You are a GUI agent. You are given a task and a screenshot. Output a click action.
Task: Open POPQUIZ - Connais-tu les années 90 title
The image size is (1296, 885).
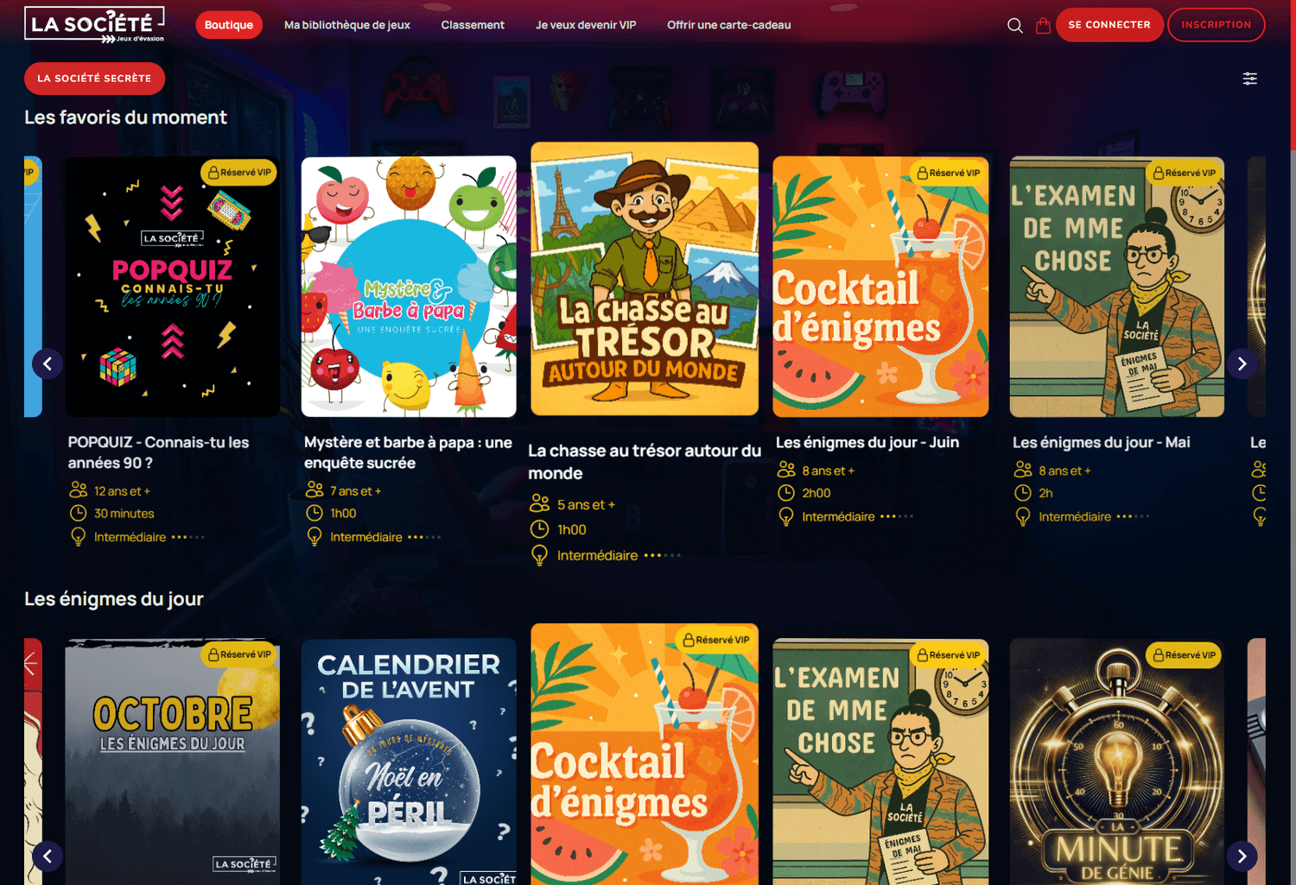(159, 452)
